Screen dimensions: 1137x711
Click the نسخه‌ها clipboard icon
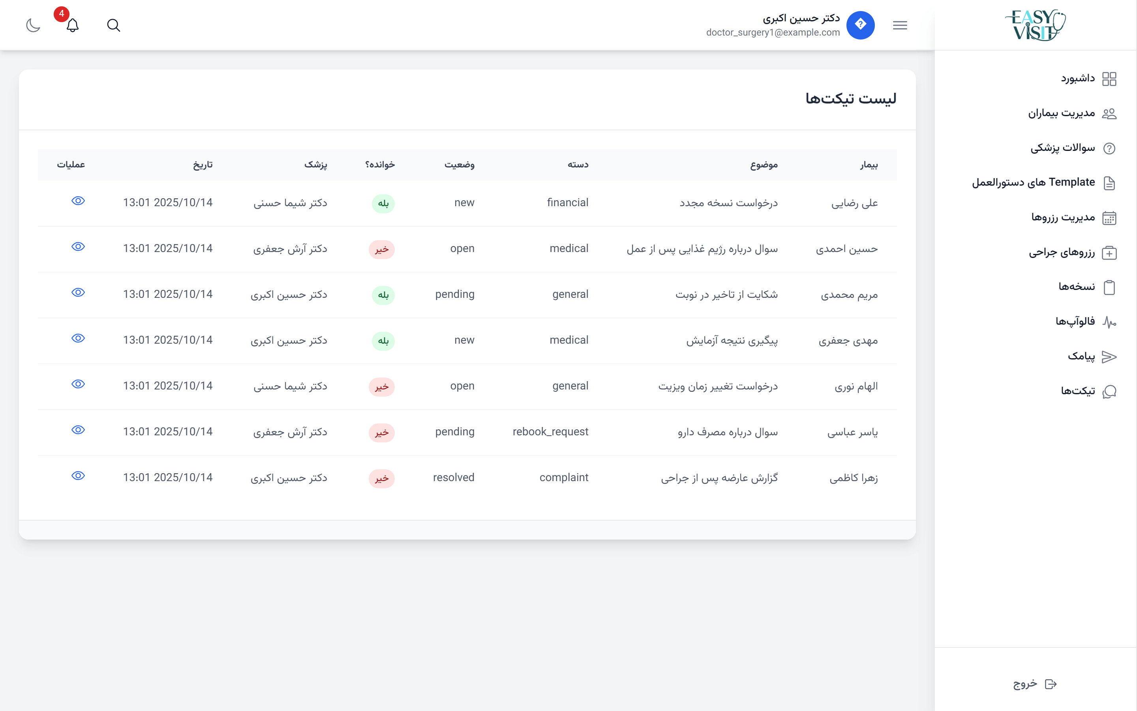(x=1109, y=287)
